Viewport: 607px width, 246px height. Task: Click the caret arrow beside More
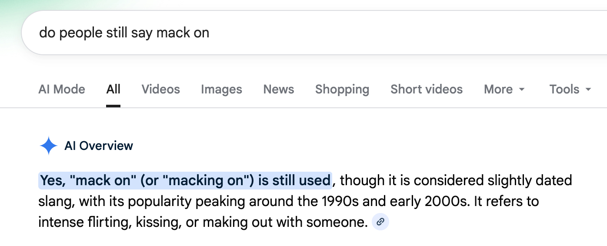click(521, 90)
